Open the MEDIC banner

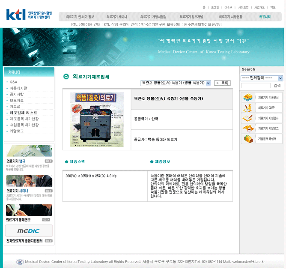[x=29, y=231]
